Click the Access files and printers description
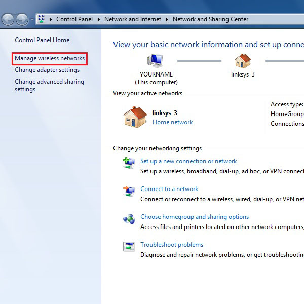Viewport: 304px width, 304px height. (x=222, y=227)
